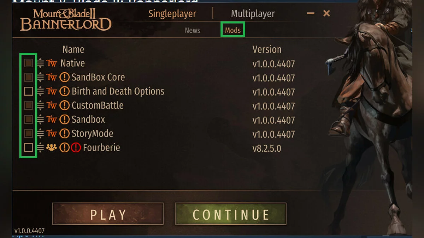Click the PLAY button

tap(108, 214)
